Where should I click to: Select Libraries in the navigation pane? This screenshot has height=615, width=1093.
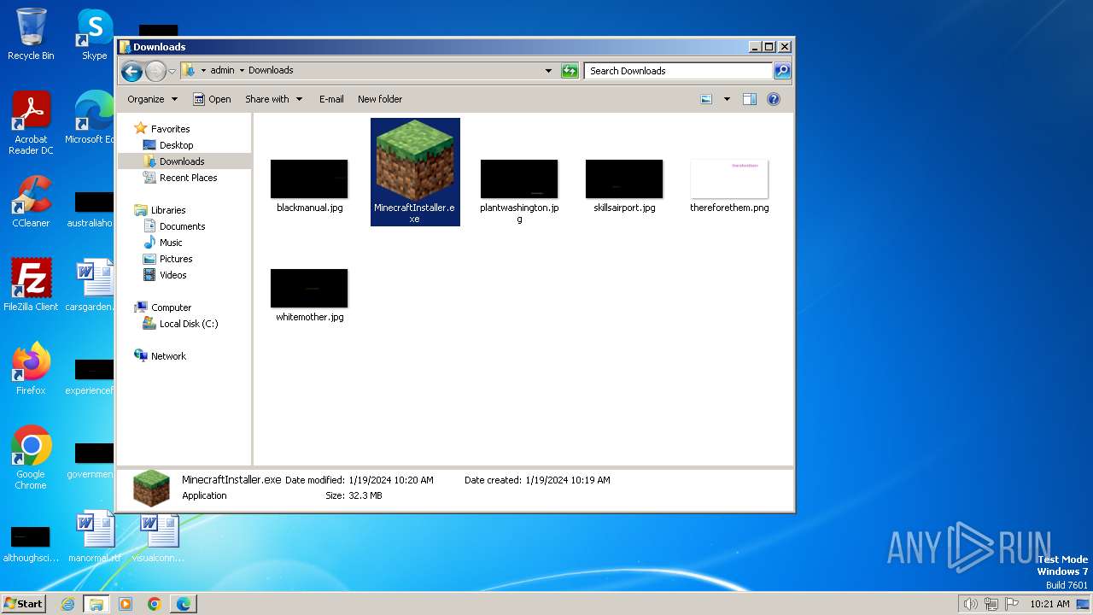click(x=167, y=210)
